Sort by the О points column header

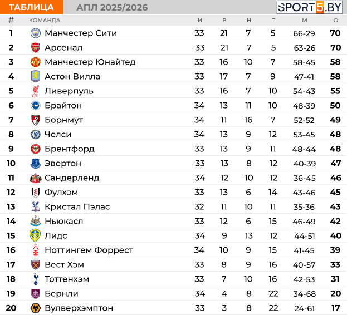335,20
